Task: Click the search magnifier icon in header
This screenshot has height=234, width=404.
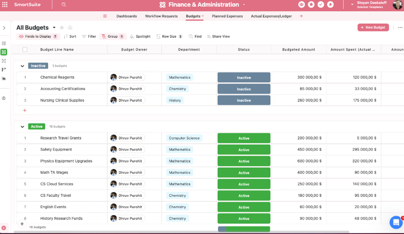Action: [64, 5]
